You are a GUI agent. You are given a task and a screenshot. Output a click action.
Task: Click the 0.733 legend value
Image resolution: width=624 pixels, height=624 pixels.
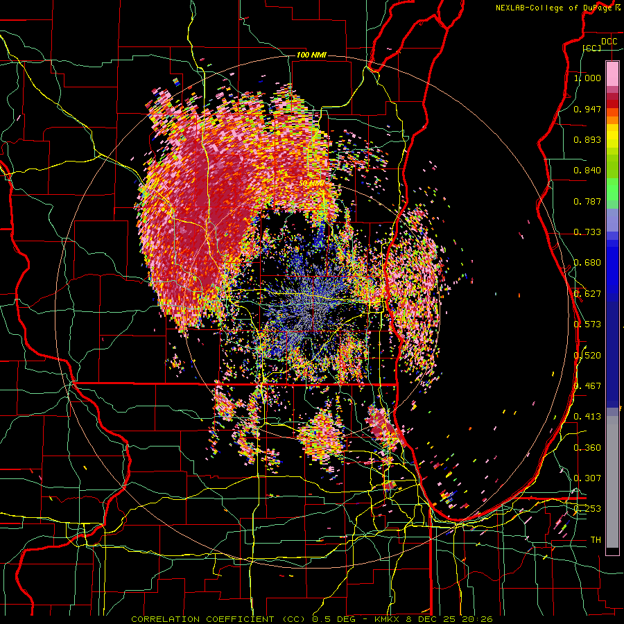click(587, 232)
